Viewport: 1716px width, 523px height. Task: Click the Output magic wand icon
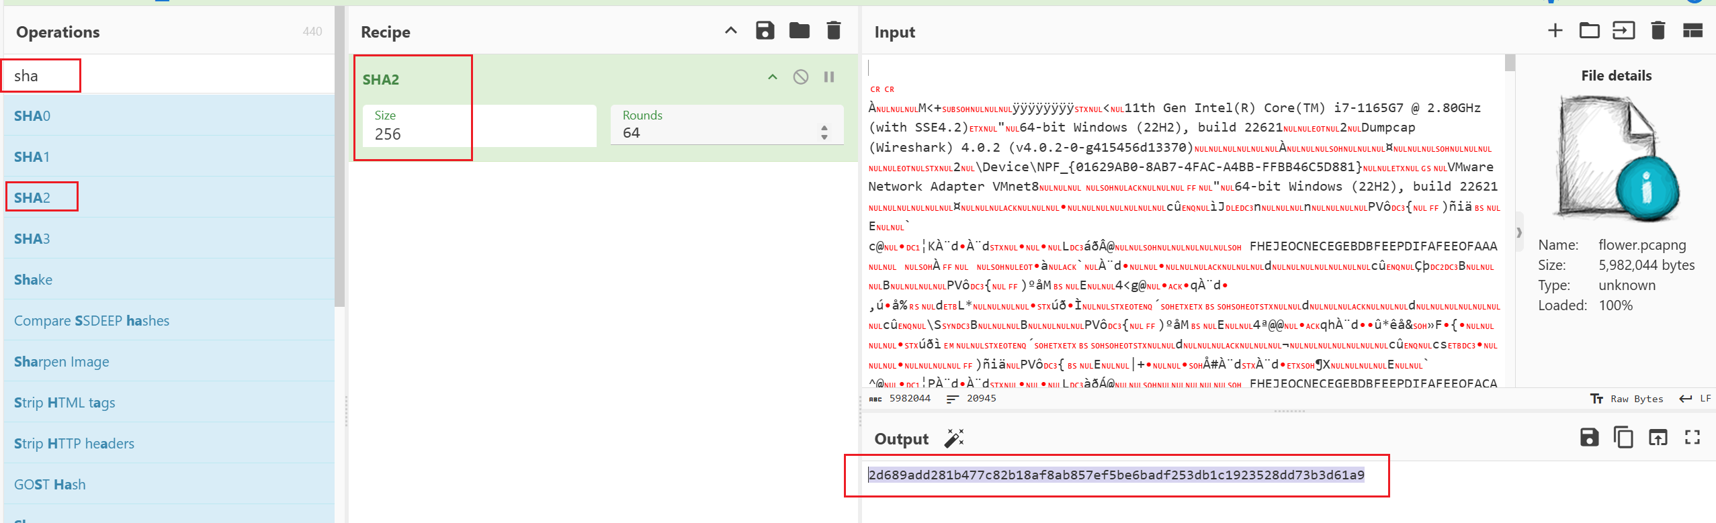(953, 438)
